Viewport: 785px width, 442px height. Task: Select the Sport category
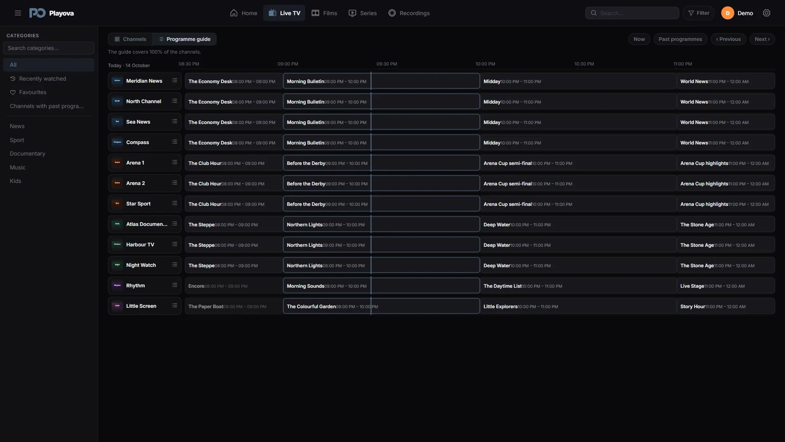pyautogui.click(x=49, y=140)
